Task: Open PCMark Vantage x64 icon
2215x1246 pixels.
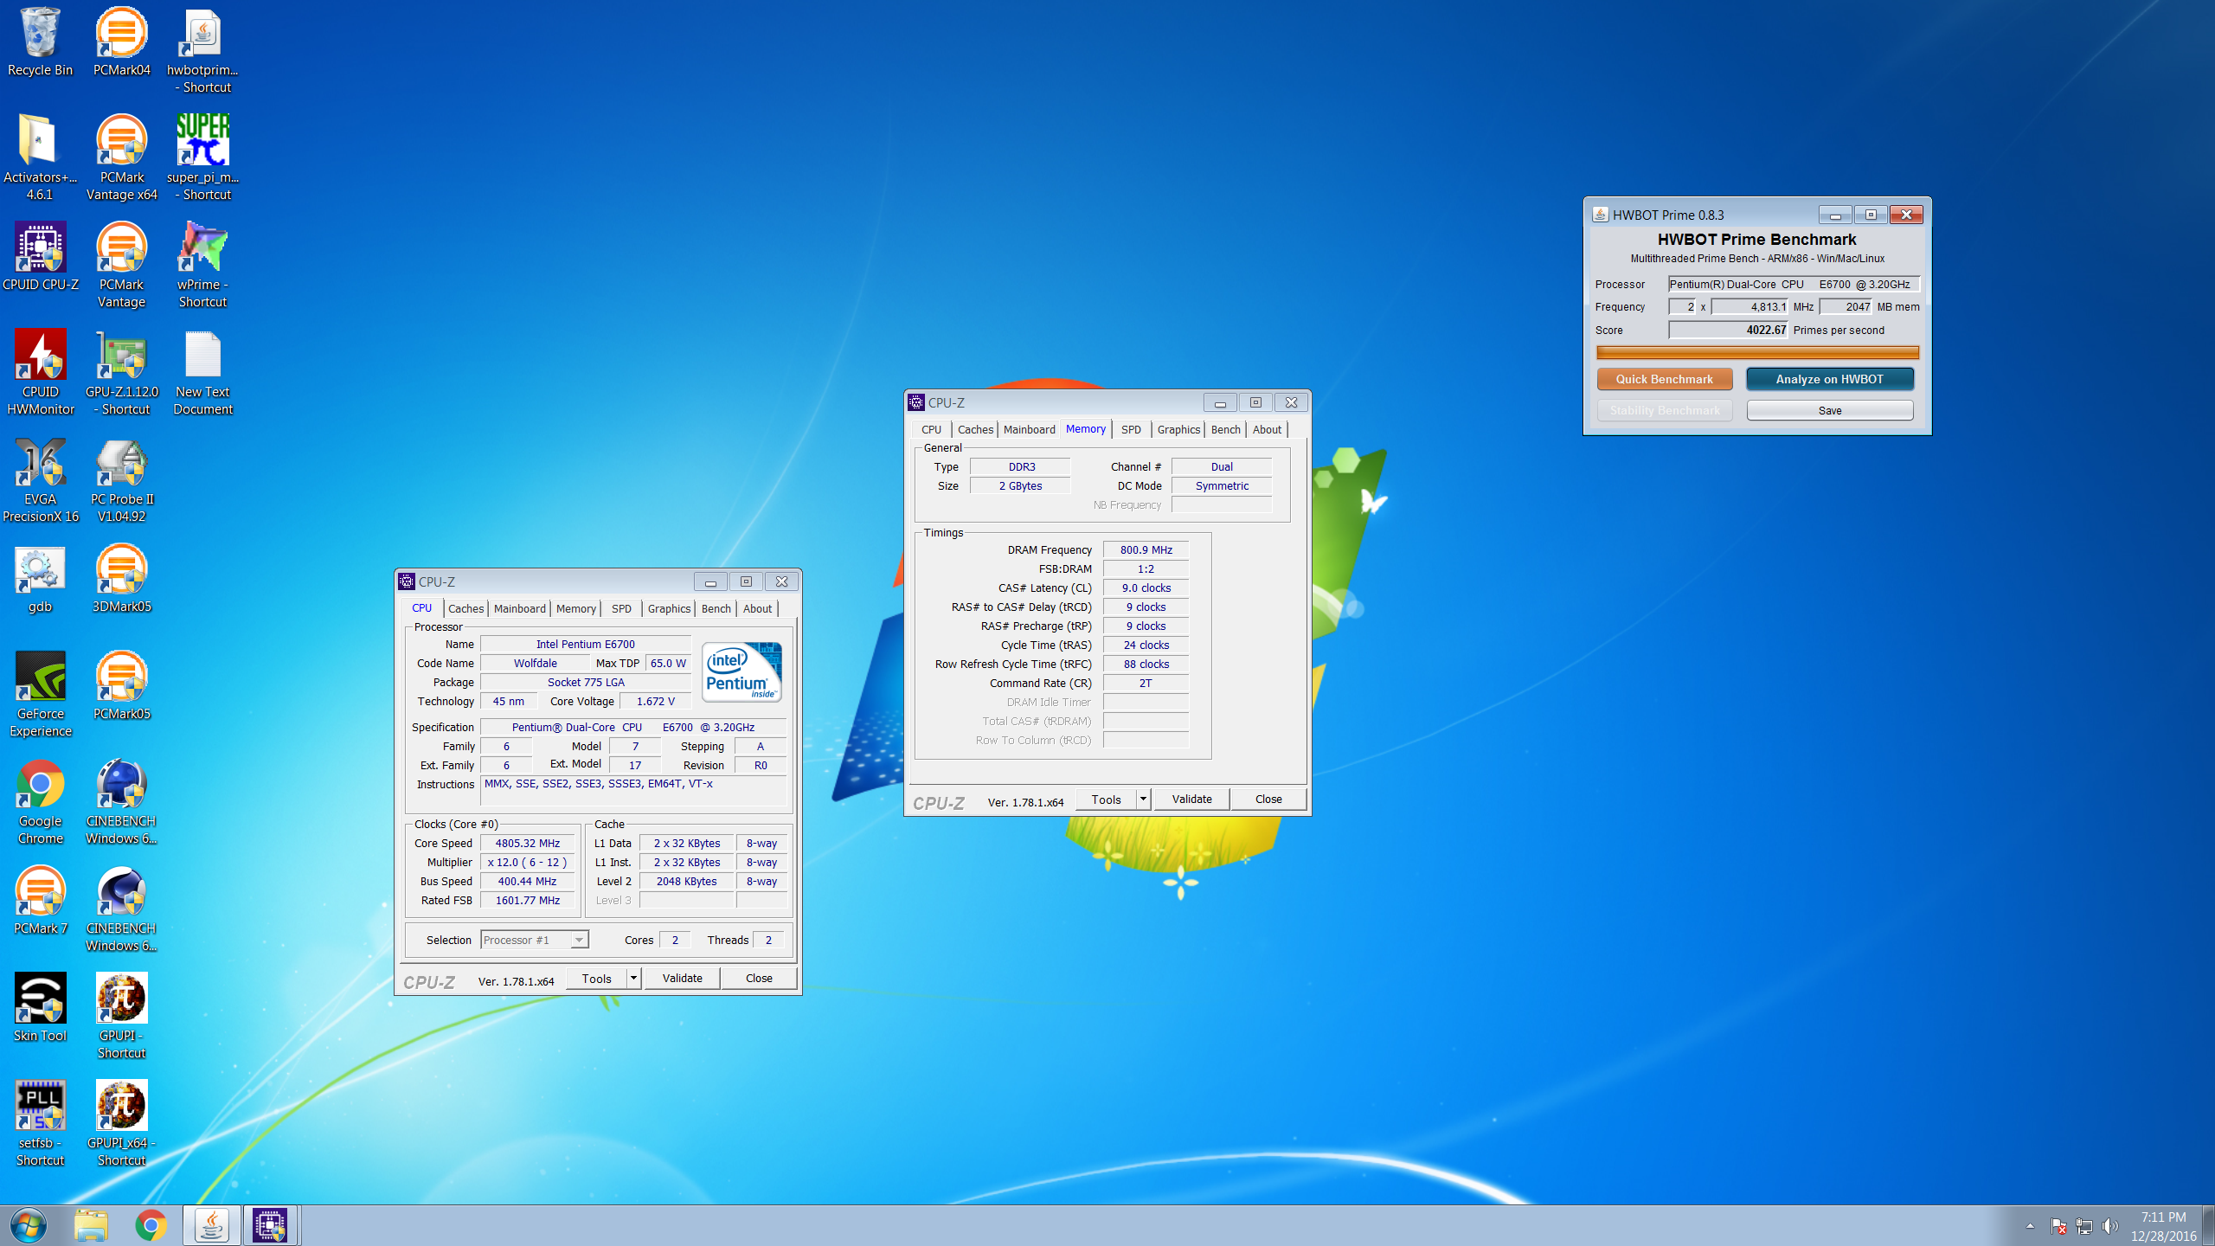Action: 121,157
